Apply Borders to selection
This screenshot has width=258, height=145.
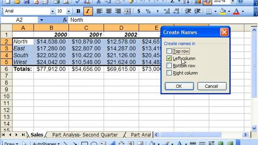point(209,11)
